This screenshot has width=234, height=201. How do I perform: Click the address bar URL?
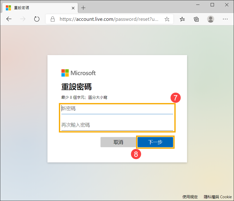[109, 19]
